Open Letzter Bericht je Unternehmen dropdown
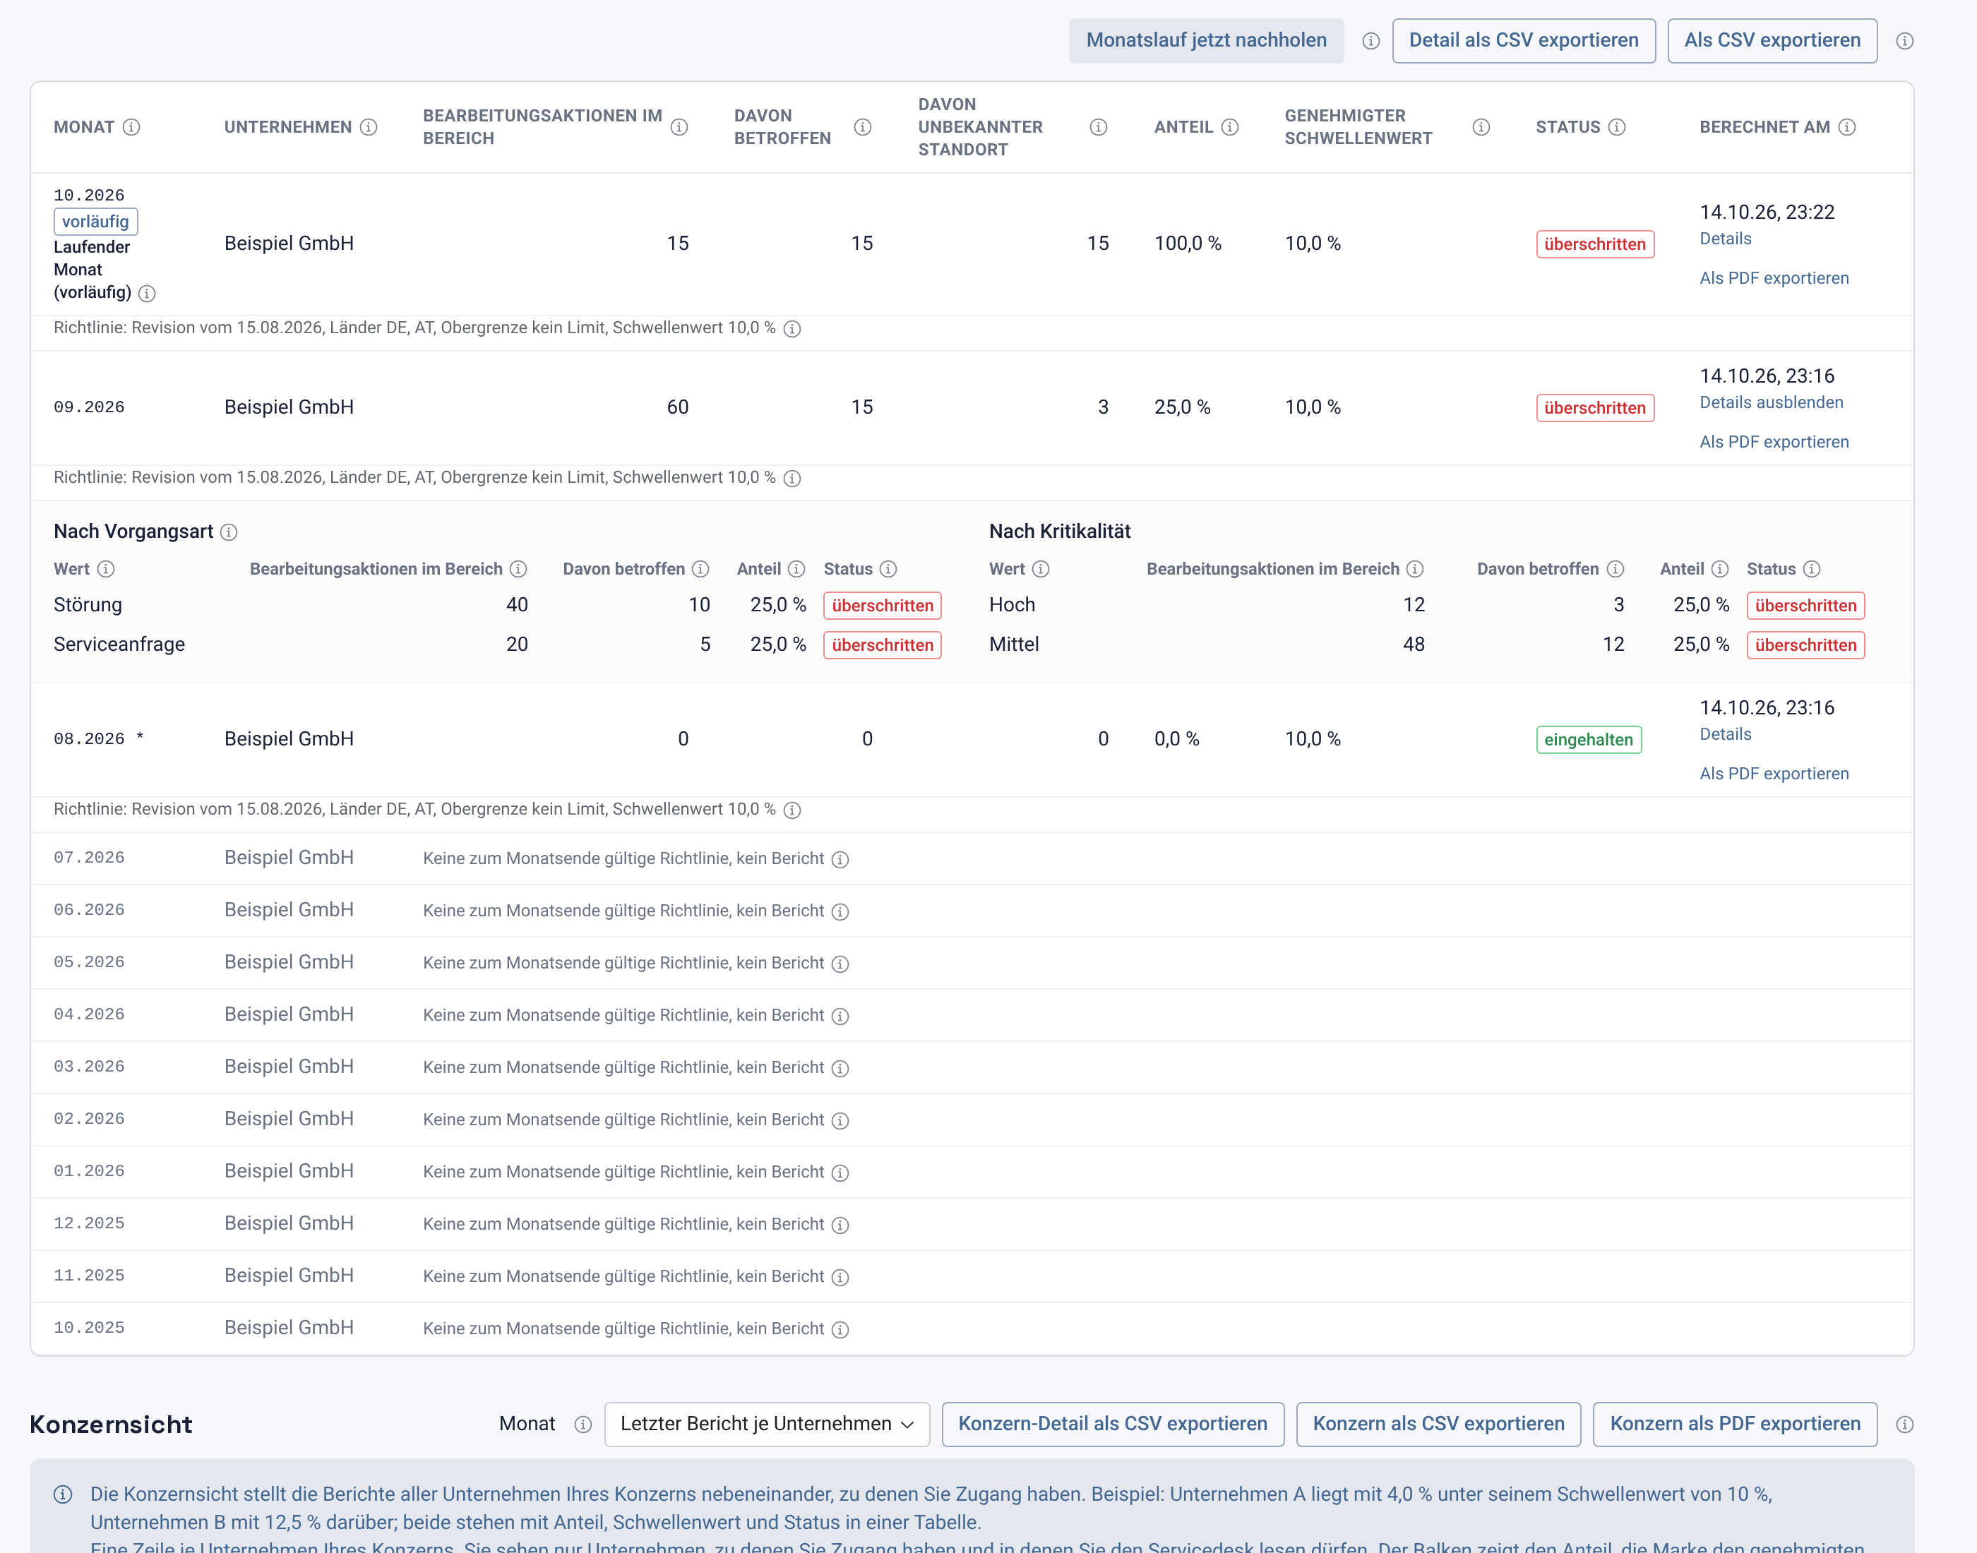Image resolution: width=1977 pixels, height=1553 pixels. [x=767, y=1424]
